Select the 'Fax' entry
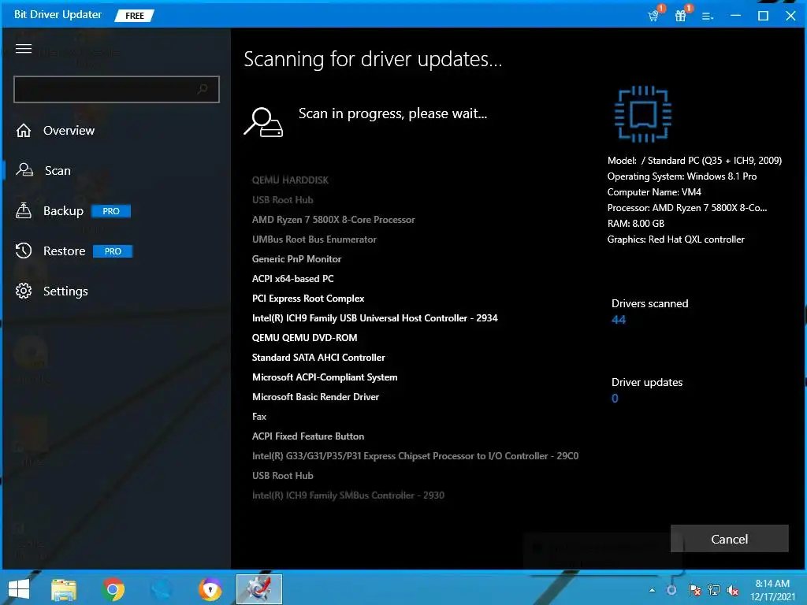The height and width of the screenshot is (605, 807). [x=259, y=417]
